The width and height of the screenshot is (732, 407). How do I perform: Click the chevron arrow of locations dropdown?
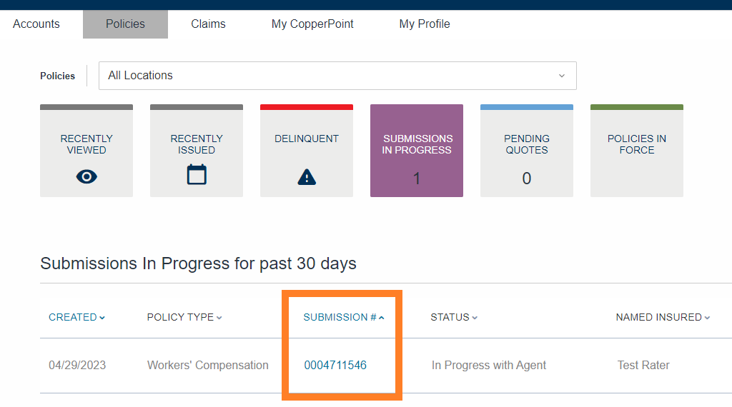coord(562,76)
